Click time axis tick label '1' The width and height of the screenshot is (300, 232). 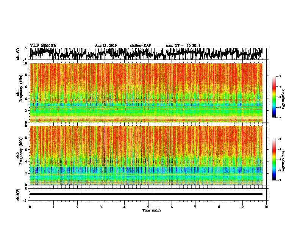pos(53,207)
